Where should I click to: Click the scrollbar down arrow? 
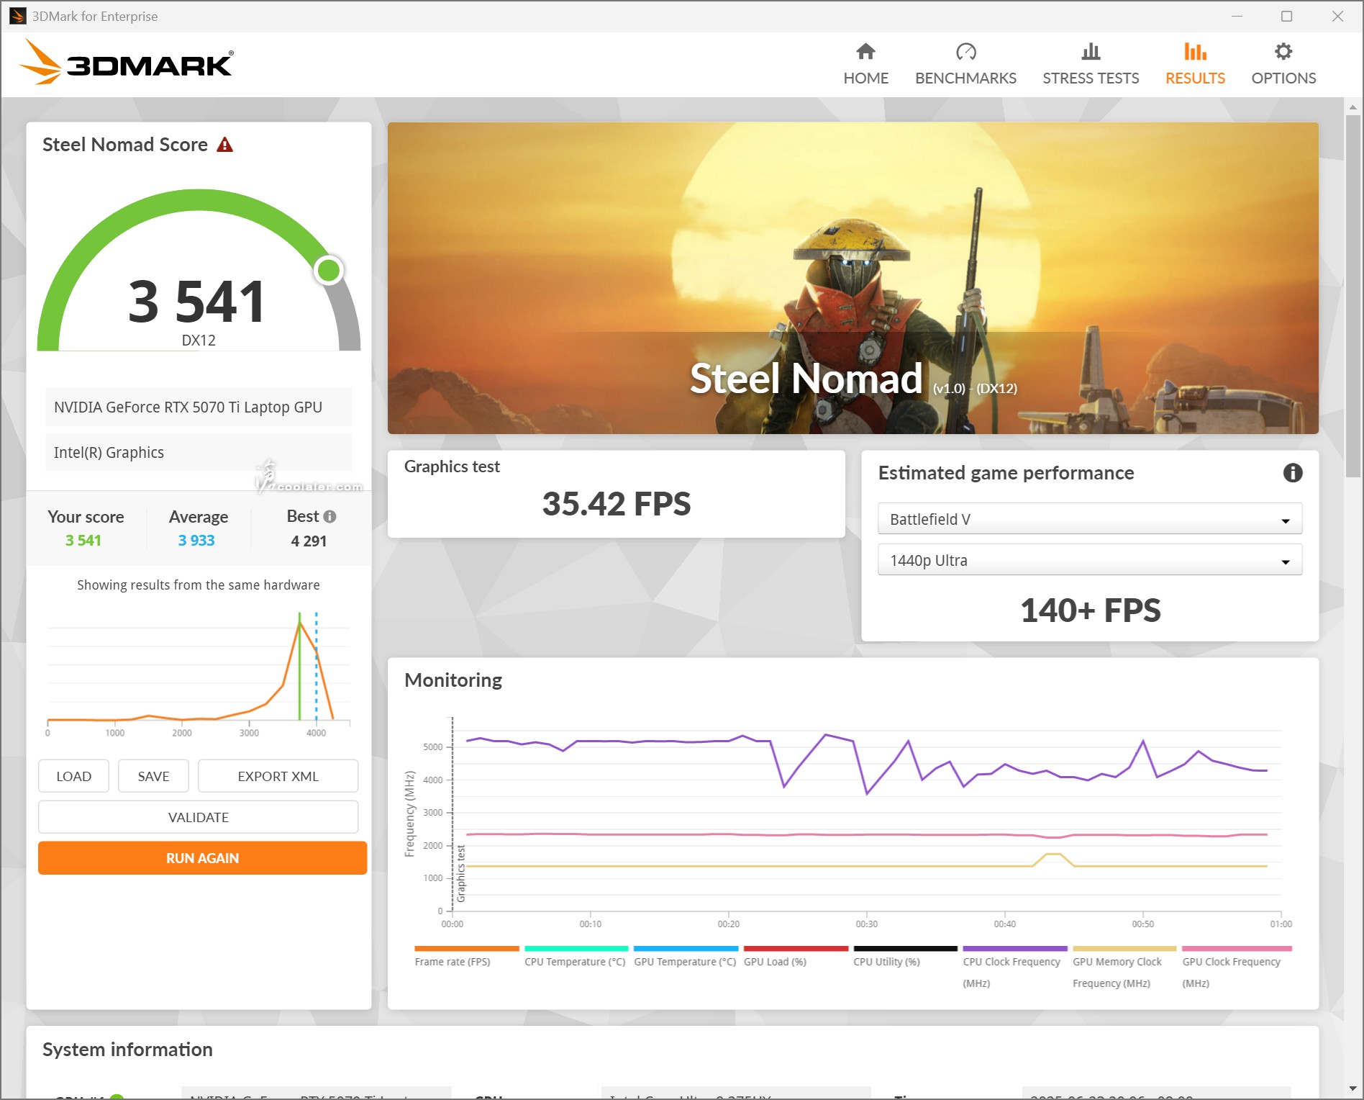(1352, 1088)
